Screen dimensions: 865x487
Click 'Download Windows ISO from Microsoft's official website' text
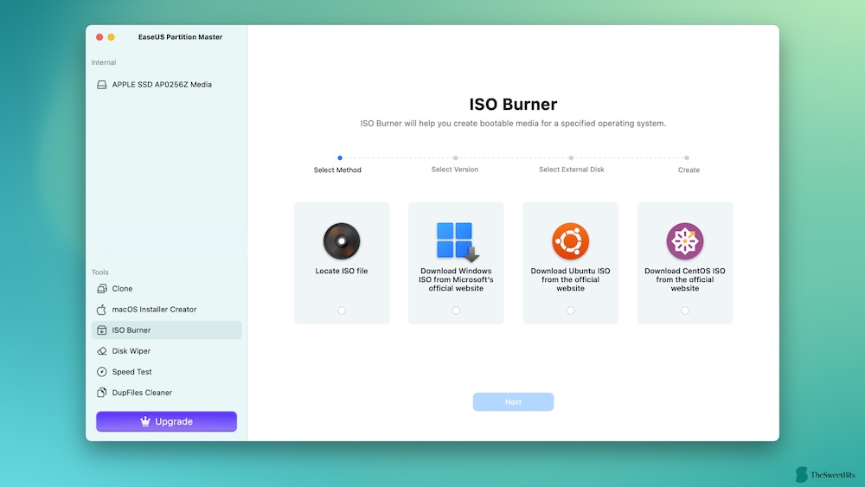[456, 279]
